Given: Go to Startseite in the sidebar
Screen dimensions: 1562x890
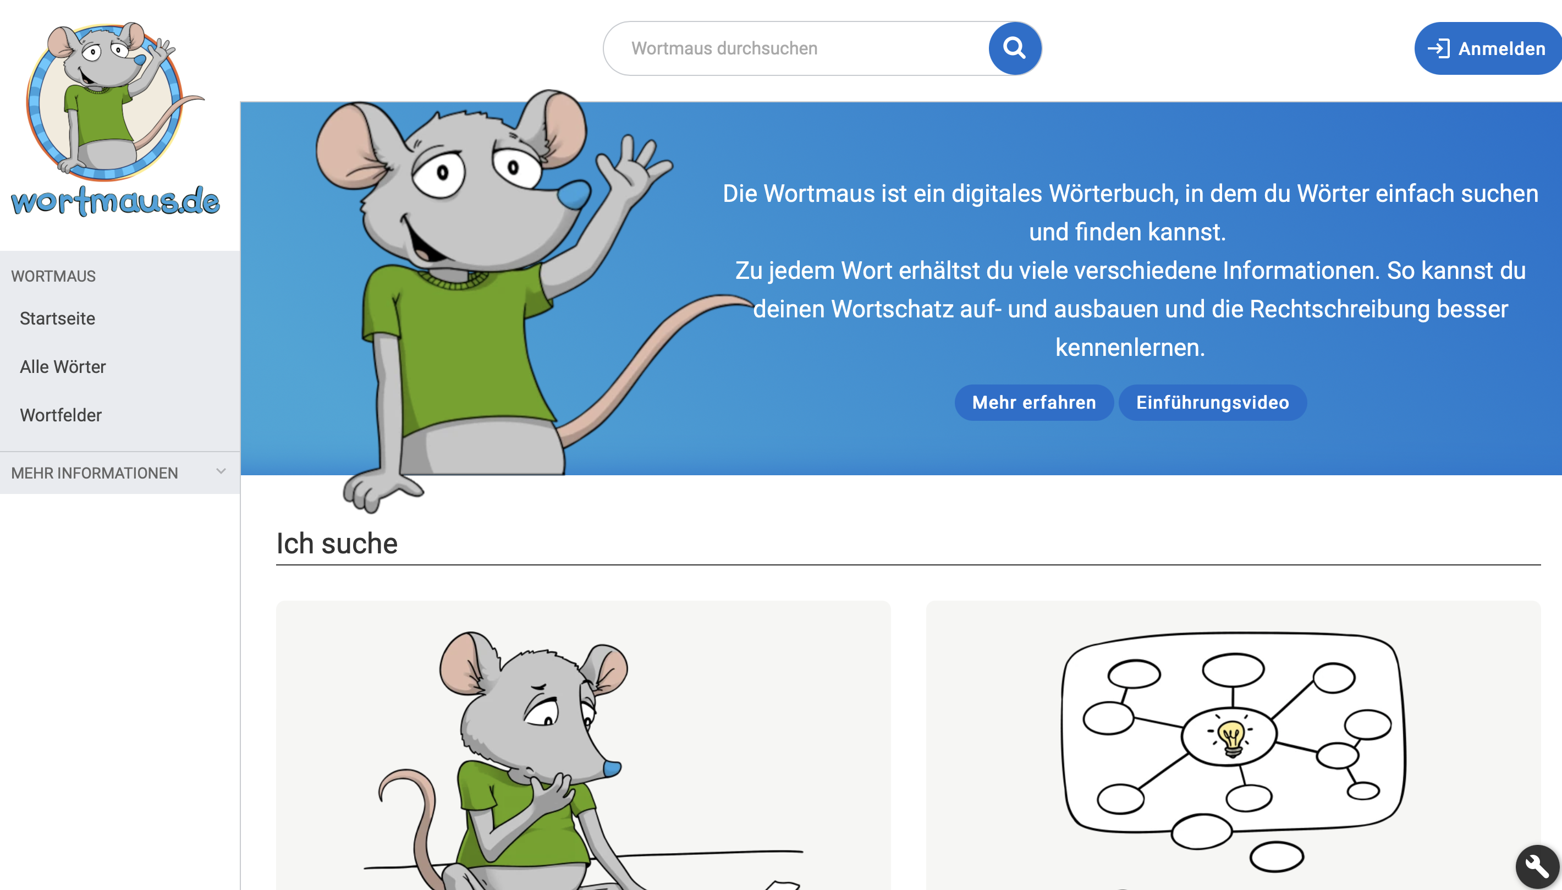Looking at the screenshot, I should (57, 318).
